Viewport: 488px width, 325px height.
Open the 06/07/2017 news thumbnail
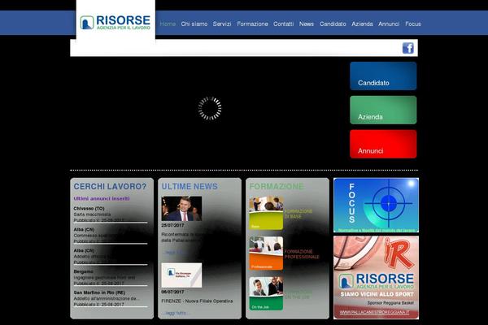181,275
